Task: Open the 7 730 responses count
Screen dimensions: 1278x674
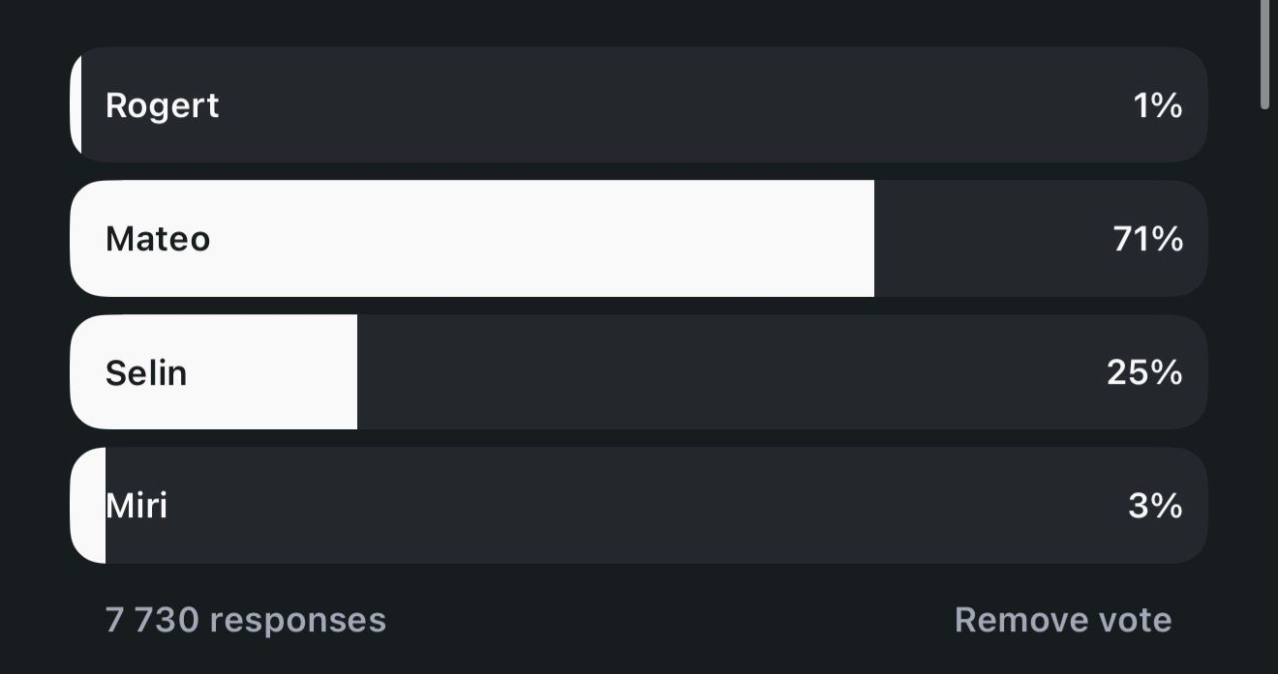Action: (245, 620)
